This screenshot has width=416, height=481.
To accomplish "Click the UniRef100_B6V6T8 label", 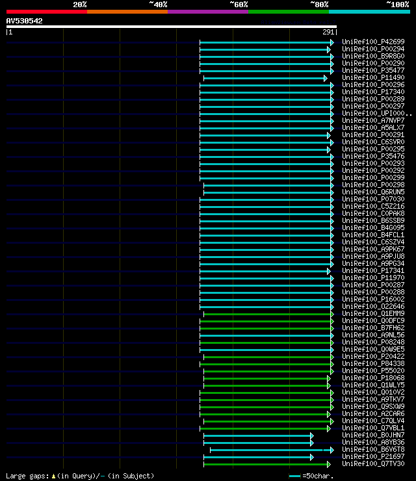I will 373,450.
